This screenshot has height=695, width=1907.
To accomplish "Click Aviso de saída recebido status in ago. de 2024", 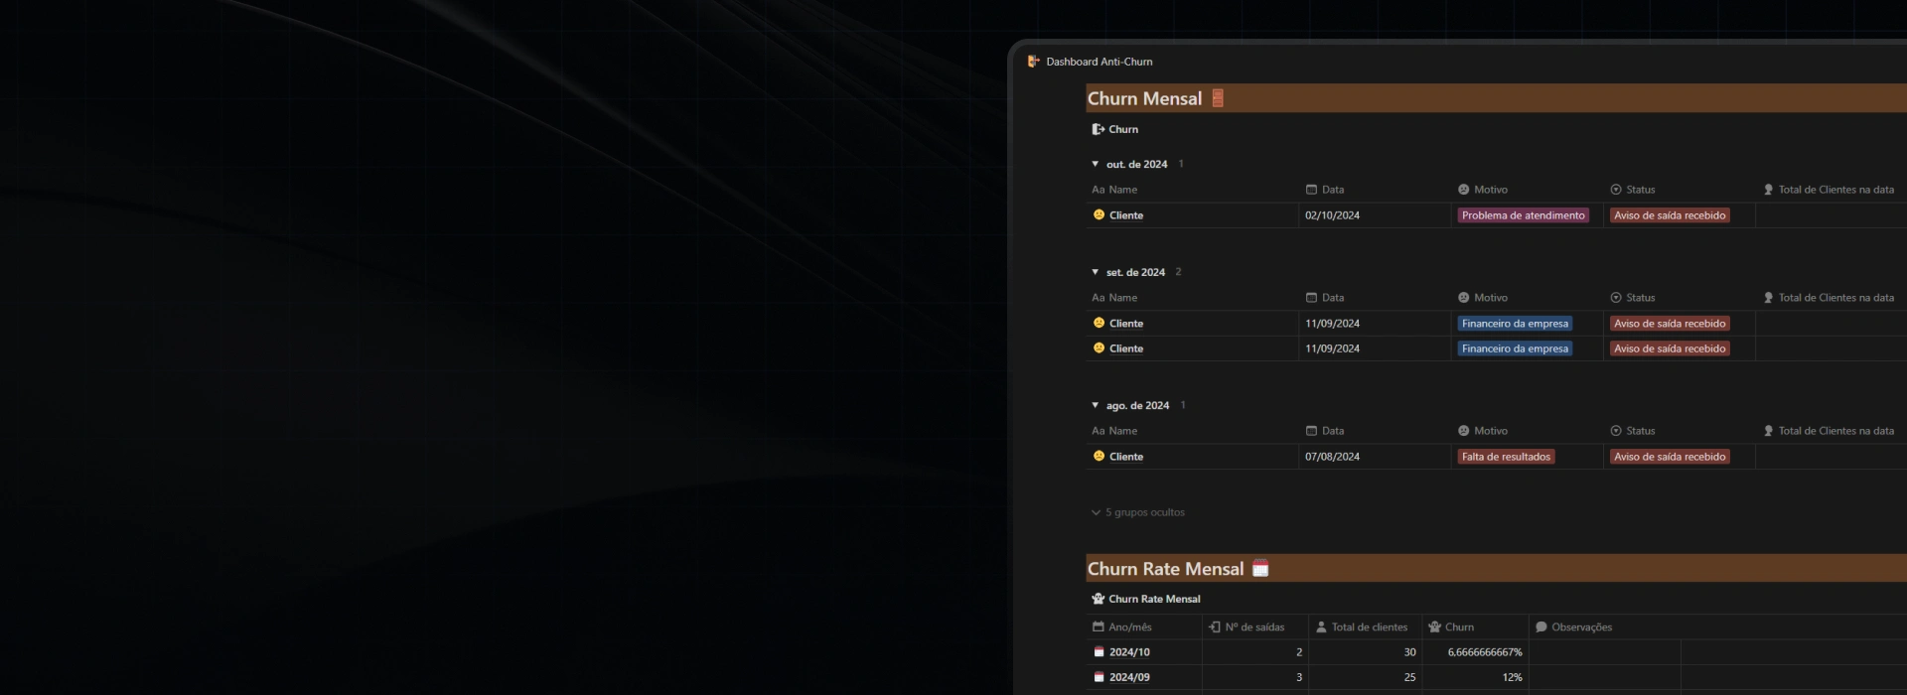I will click(1670, 457).
